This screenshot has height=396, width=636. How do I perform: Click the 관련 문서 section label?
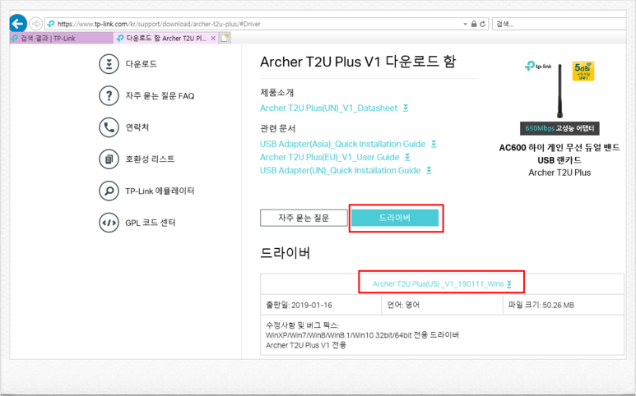click(x=278, y=129)
